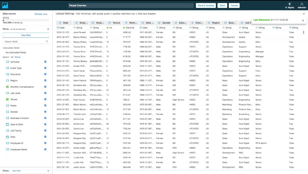Click the Education field type icon

pyautogui.click(x=8, y=74)
